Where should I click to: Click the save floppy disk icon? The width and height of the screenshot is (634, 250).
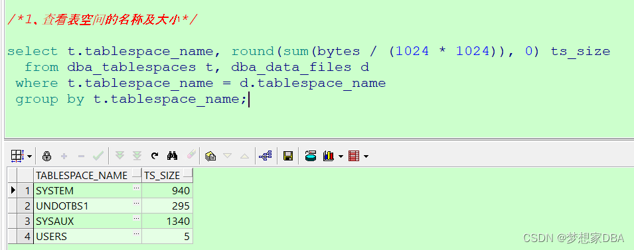(x=288, y=156)
